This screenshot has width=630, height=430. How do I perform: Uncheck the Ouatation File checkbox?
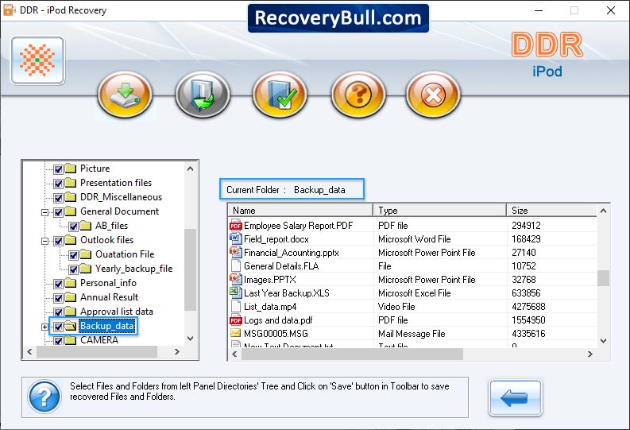coord(73,255)
